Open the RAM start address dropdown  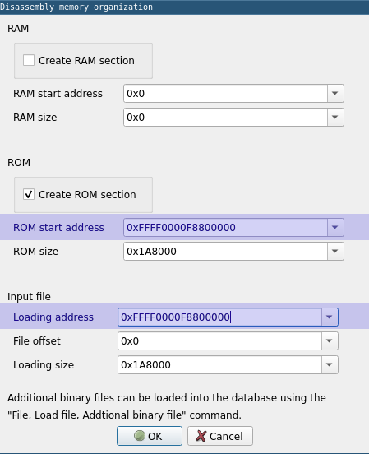(335, 94)
